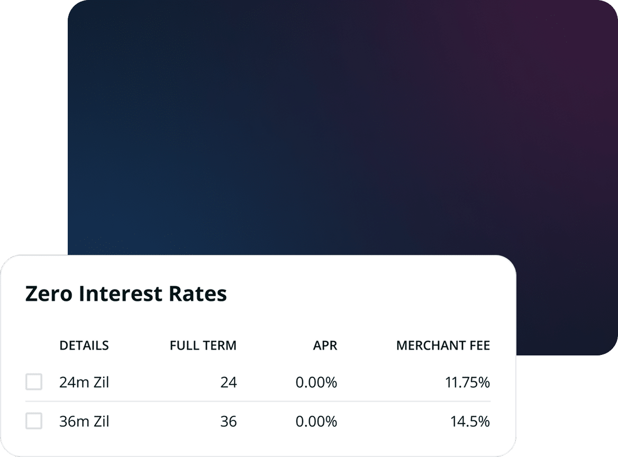Sort by the DETAILS column header
This screenshot has width=618, height=457.
point(84,346)
